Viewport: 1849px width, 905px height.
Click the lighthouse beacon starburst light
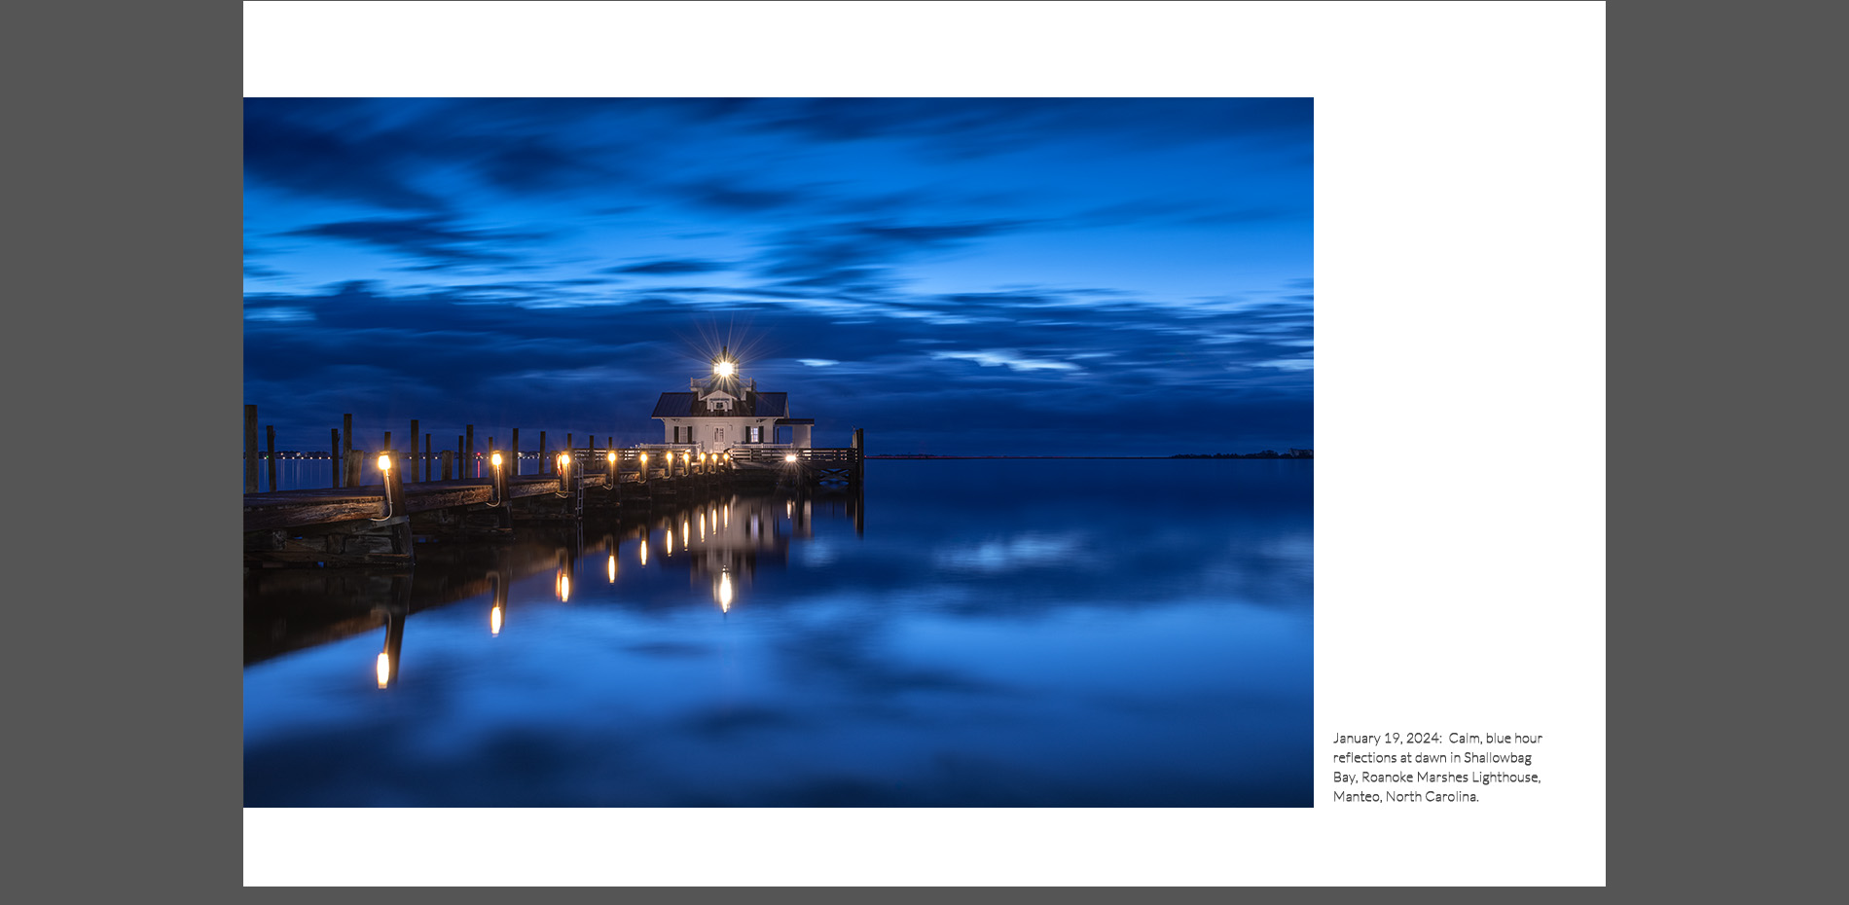[x=724, y=368]
